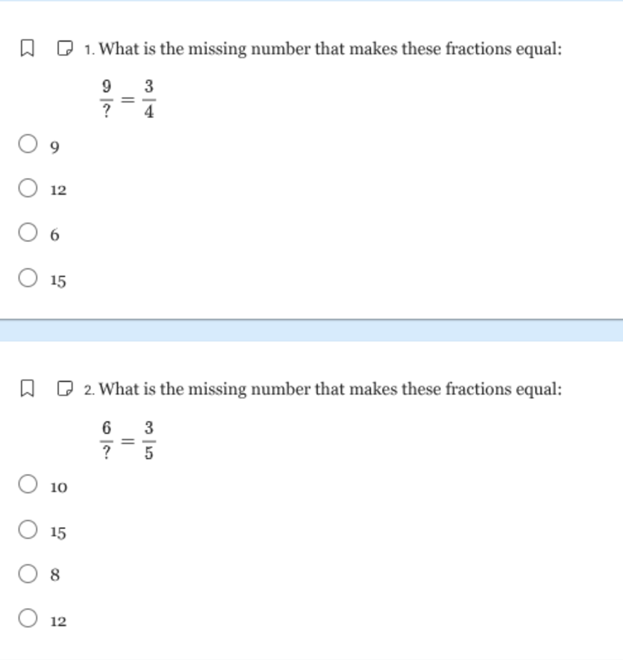This screenshot has height=660, width=623.
Task: Click the number label 1 of first question
Action: [88, 48]
